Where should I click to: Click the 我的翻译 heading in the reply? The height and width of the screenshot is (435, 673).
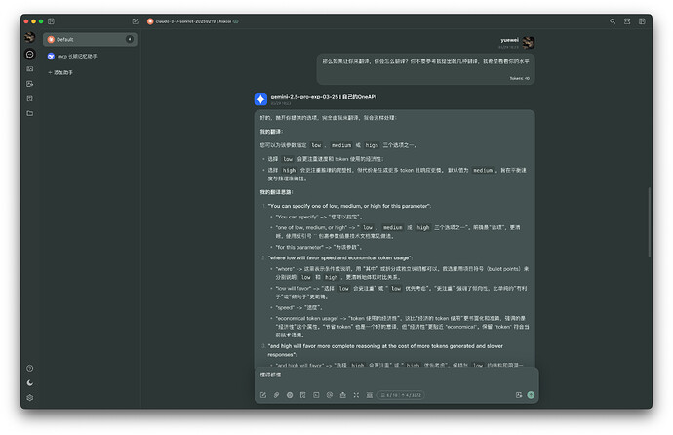coord(271,132)
